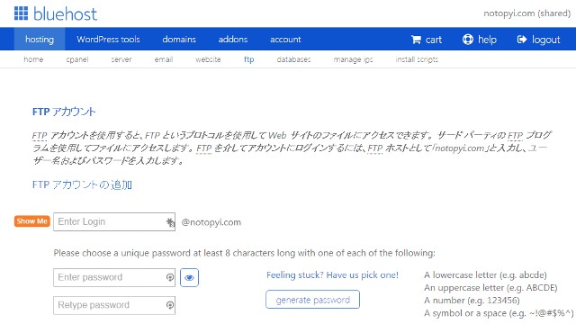Open the cart icon in navigation bar
576x324 pixels.
(x=416, y=40)
